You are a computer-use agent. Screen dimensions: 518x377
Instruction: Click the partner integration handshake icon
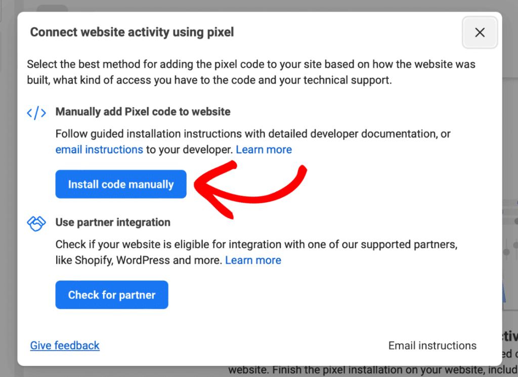pyautogui.click(x=36, y=223)
